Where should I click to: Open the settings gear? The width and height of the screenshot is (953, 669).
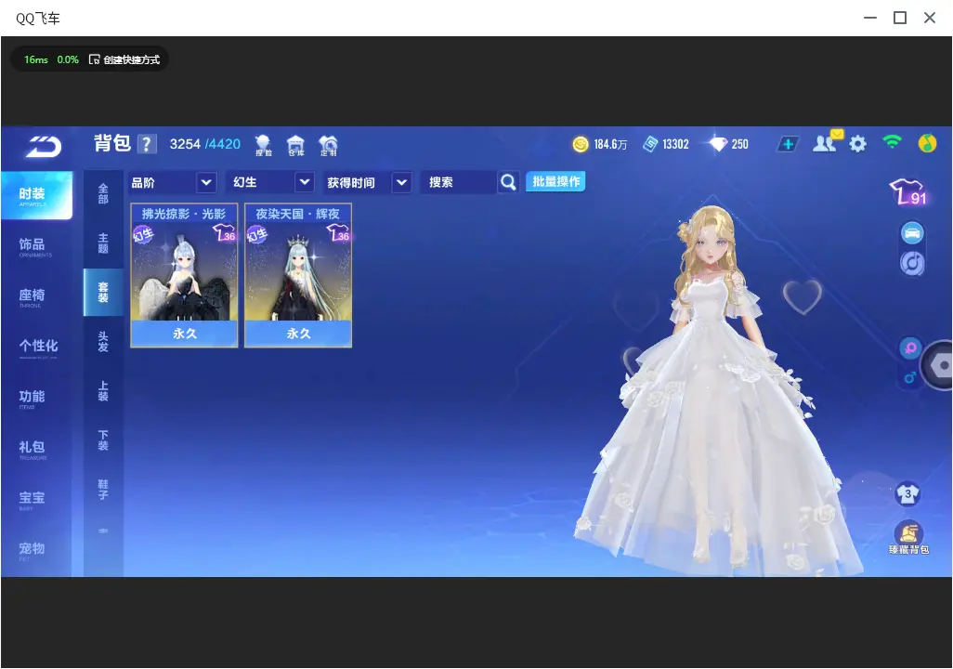[x=857, y=144]
